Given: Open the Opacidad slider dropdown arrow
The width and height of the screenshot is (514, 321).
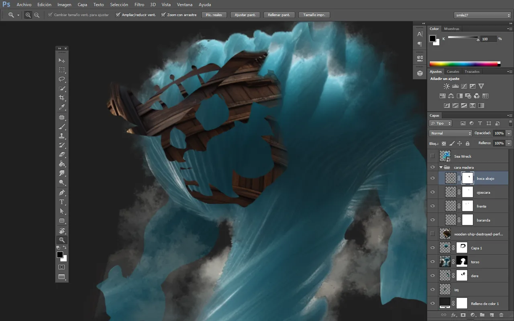Looking at the screenshot, I should 509,133.
